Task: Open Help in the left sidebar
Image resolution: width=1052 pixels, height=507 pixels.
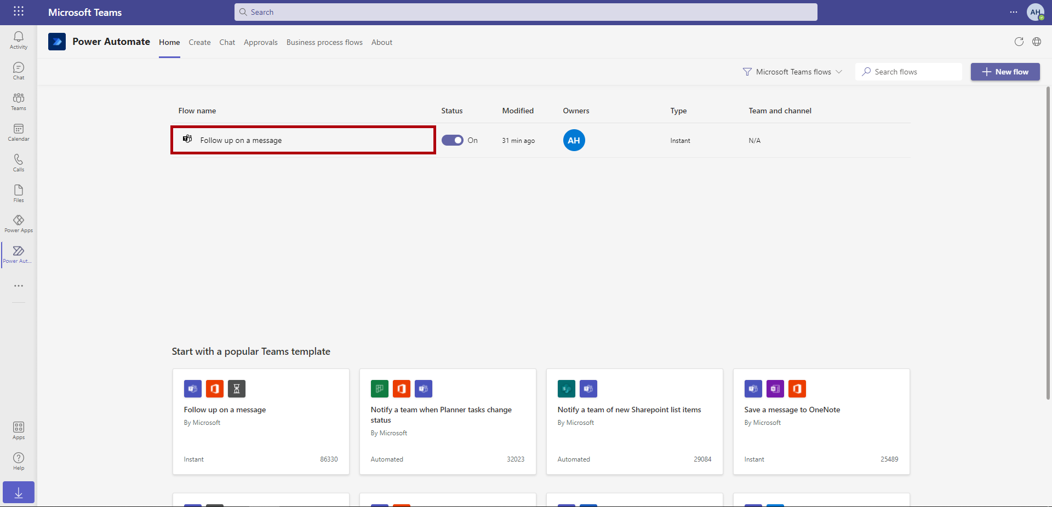Action: coord(19,461)
